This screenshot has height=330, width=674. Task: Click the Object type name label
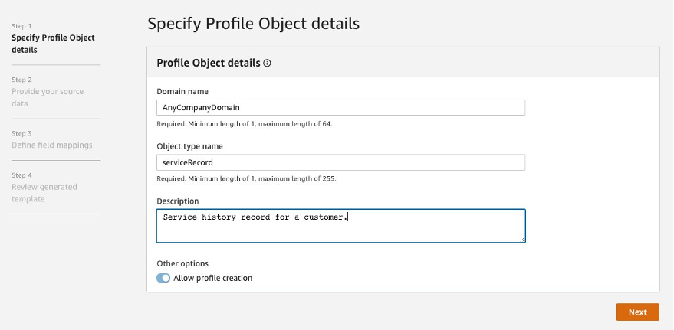tap(189, 146)
